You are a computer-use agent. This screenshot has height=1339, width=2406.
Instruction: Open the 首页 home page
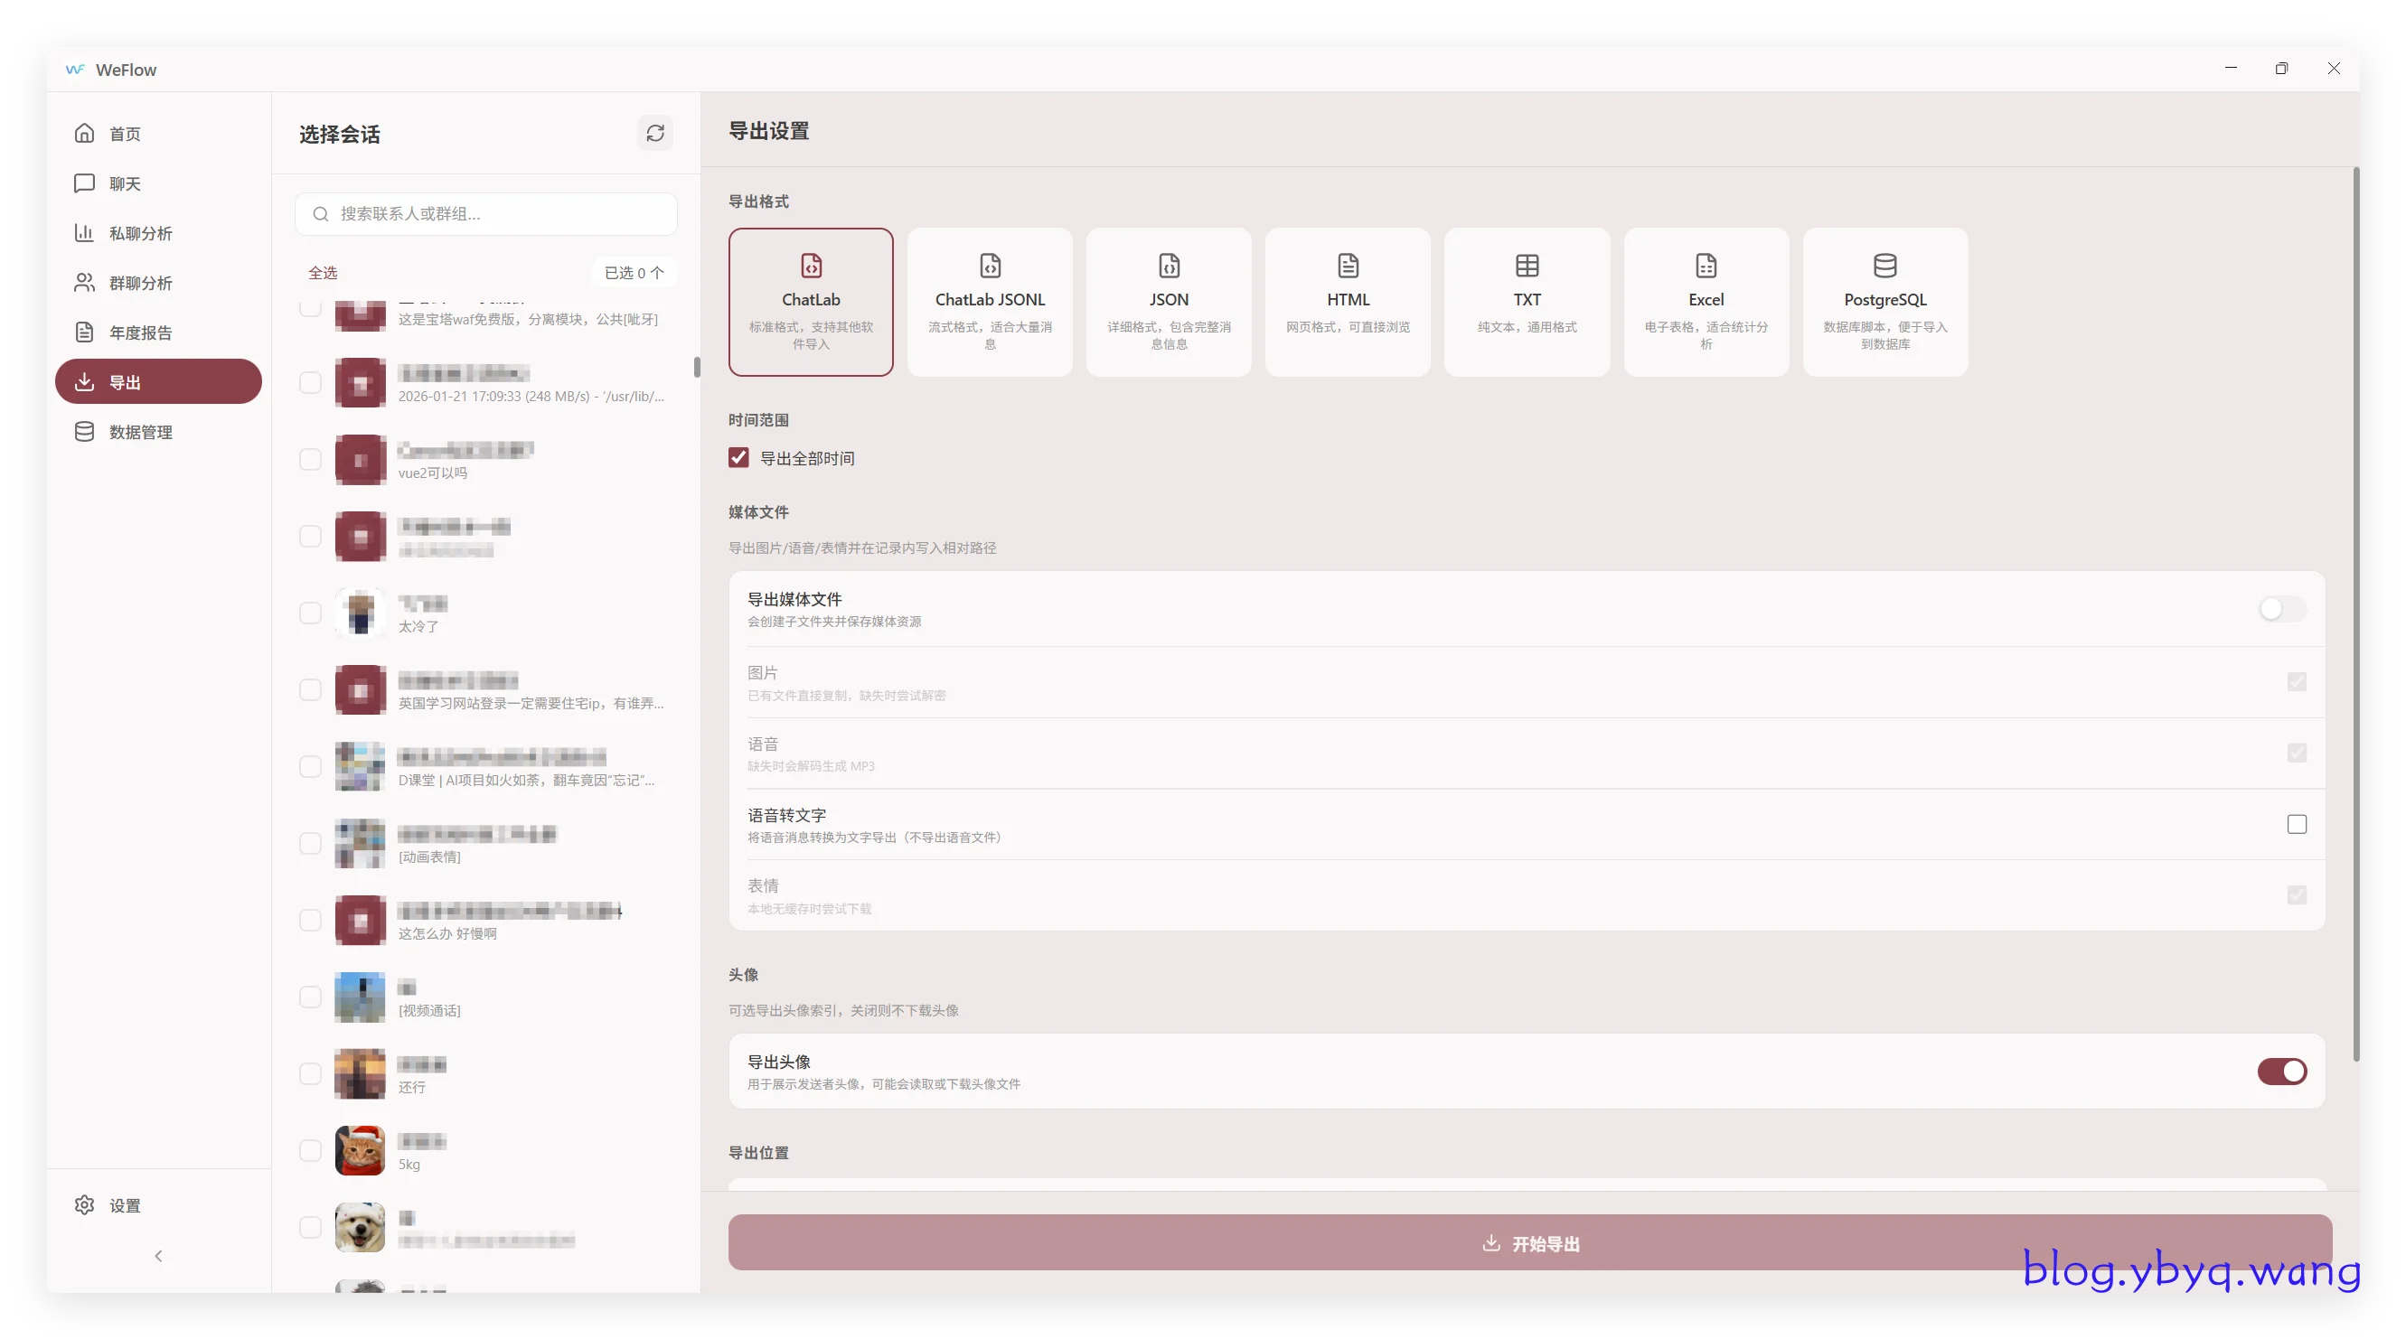coord(124,134)
